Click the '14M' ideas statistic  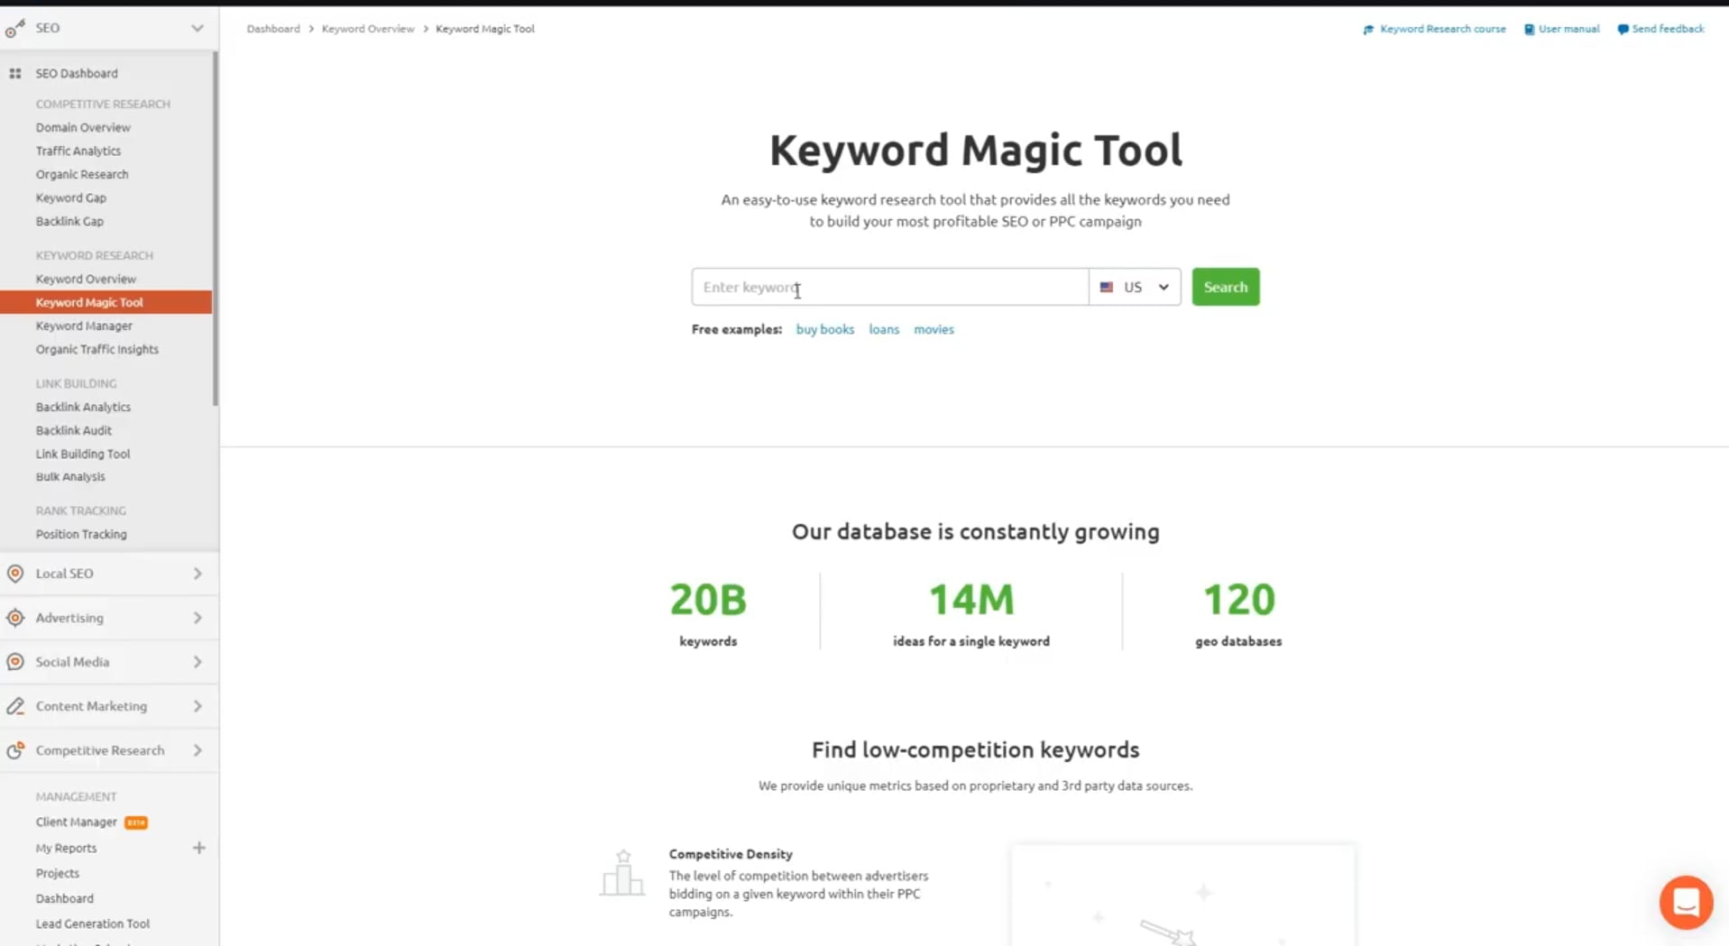pyautogui.click(x=971, y=599)
